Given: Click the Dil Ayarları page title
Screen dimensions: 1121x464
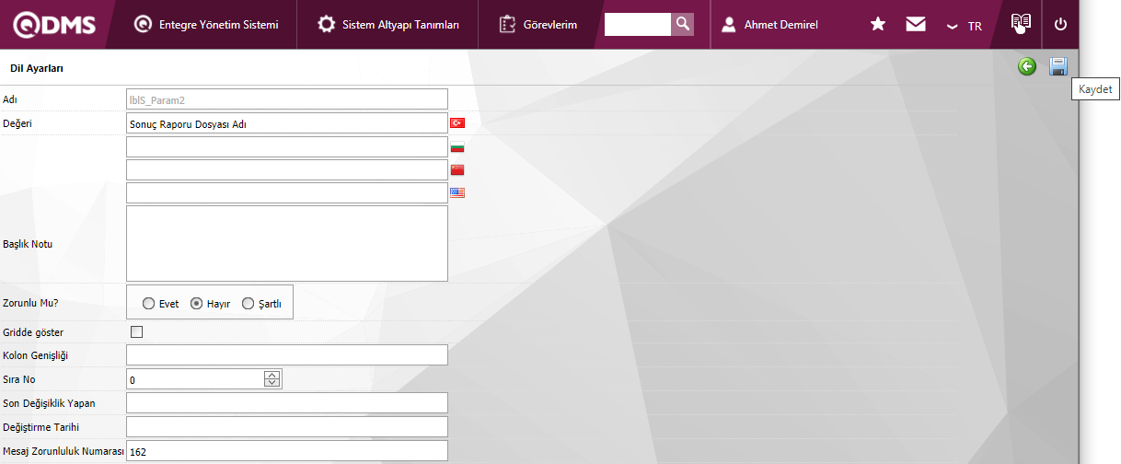Looking at the screenshot, I should (36, 68).
